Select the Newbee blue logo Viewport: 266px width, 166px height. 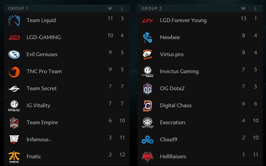(148, 38)
